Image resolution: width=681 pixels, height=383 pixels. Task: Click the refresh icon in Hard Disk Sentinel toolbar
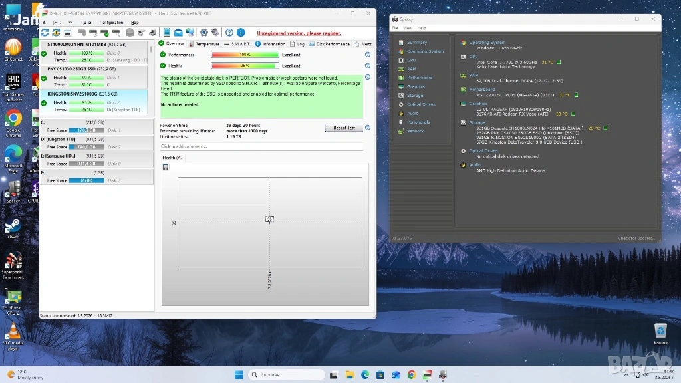(x=45, y=32)
